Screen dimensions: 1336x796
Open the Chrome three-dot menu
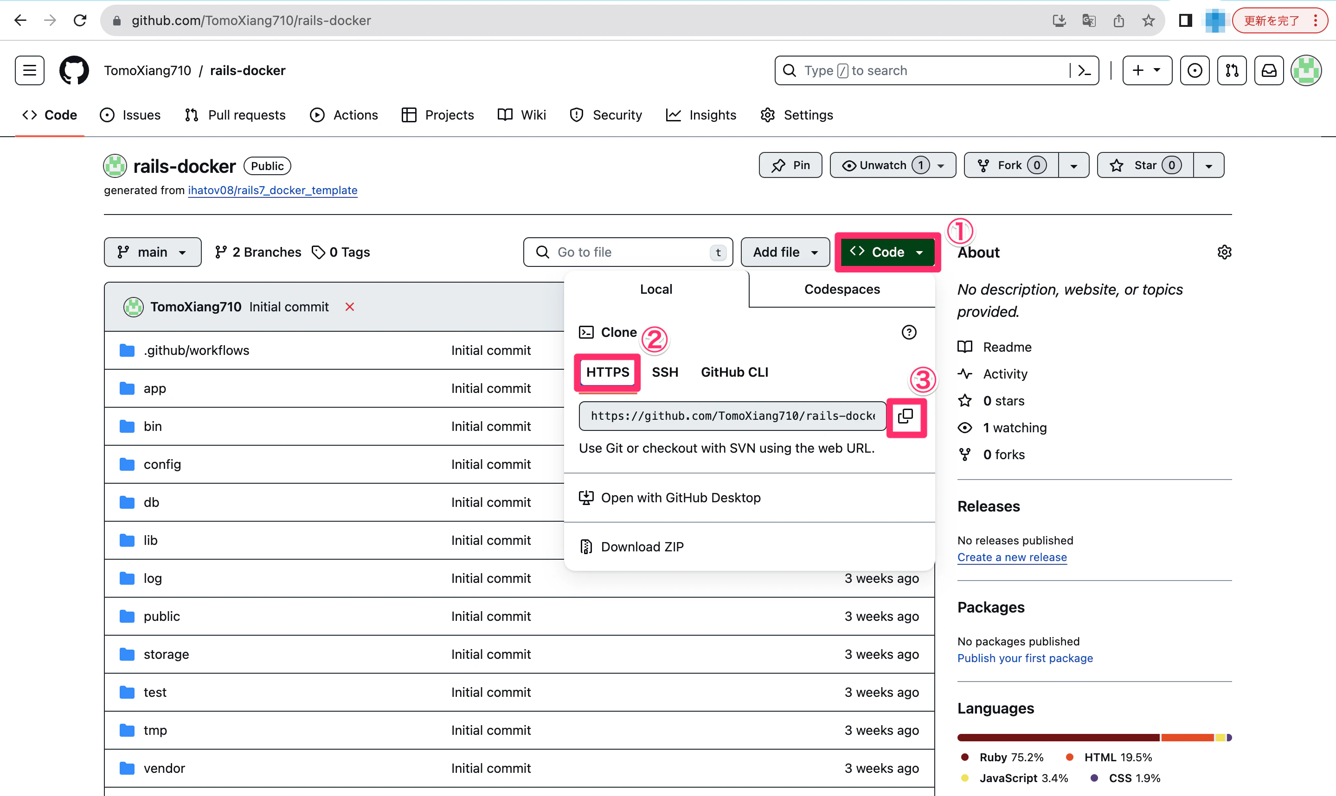pos(1316,20)
